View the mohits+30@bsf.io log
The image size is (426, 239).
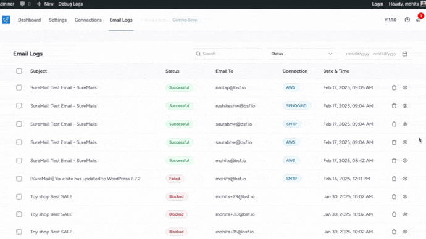pos(405,214)
